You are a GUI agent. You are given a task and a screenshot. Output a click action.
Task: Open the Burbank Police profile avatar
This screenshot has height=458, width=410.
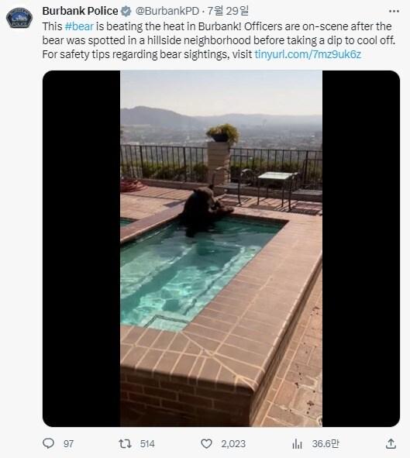click(x=19, y=18)
